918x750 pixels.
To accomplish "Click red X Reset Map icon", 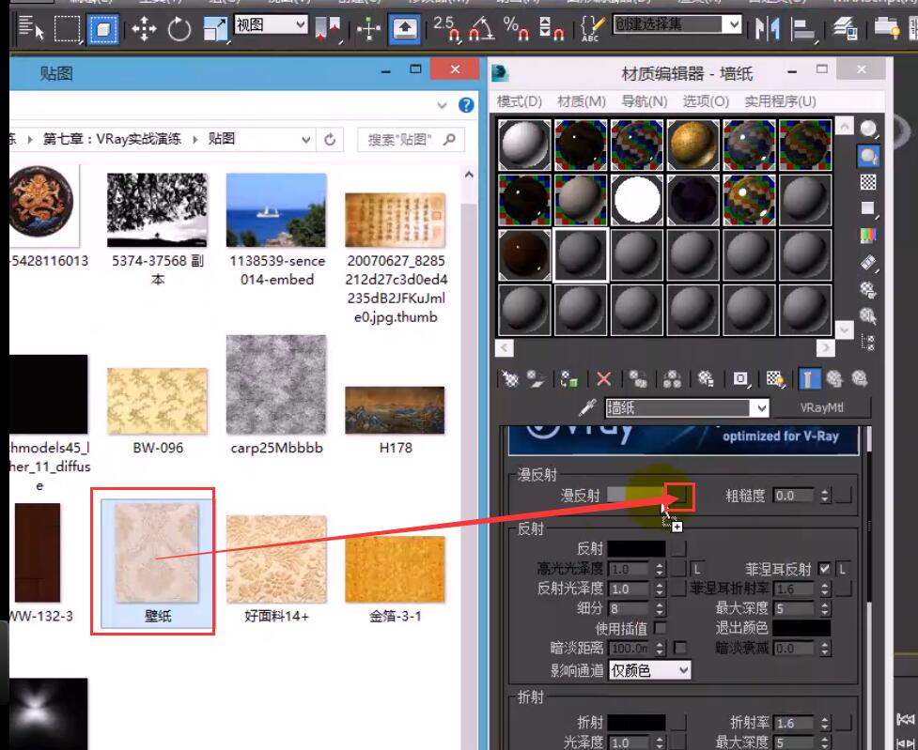I will pos(604,379).
